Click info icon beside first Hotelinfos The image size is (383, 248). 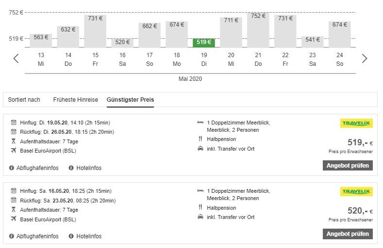[x=71, y=168]
